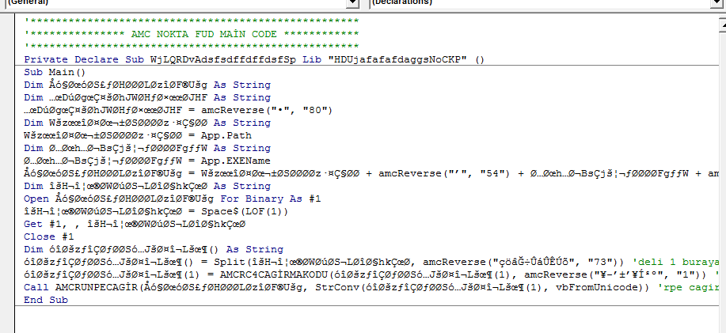Click the amcReverse("•", "80") call
Viewport: 726px width, 333px height.
click(267, 110)
